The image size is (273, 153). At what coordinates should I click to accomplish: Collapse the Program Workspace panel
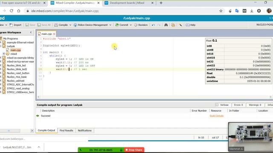[31, 32]
